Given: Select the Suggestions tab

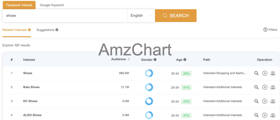Looking at the screenshot, I should [48, 30].
